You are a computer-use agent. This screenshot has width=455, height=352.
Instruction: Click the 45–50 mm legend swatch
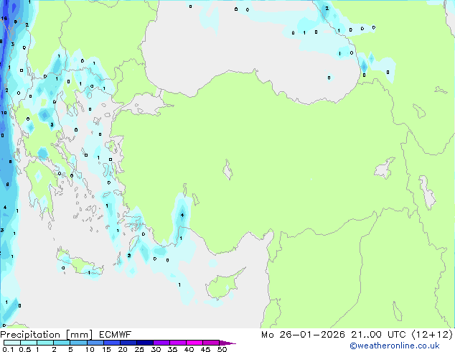pos(211,343)
